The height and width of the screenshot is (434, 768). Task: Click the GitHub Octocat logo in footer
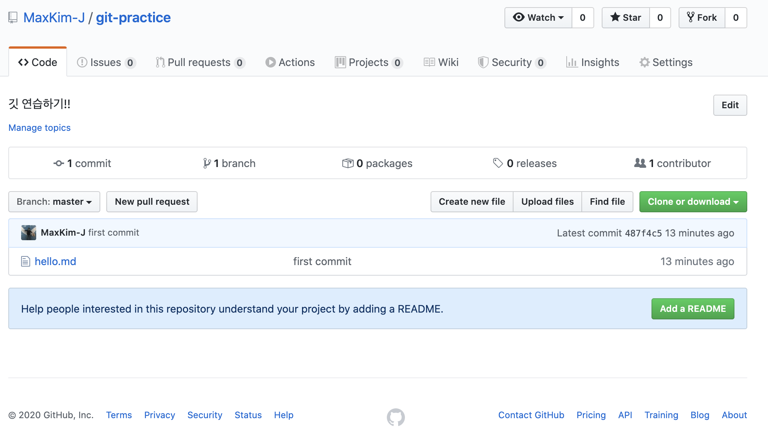pyautogui.click(x=396, y=417)
